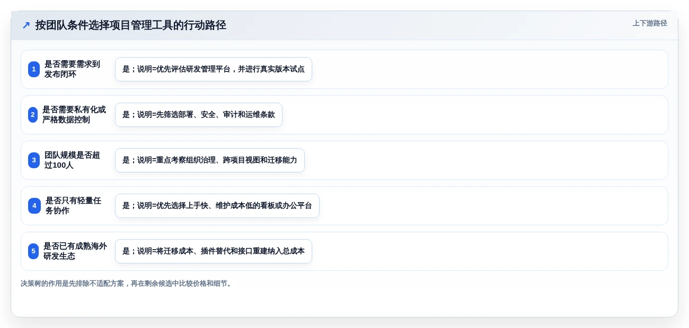Viewport: 689px width, 328px height.
Task: Click answer box 优先评估研发管理平台
Action: point(214,69)
